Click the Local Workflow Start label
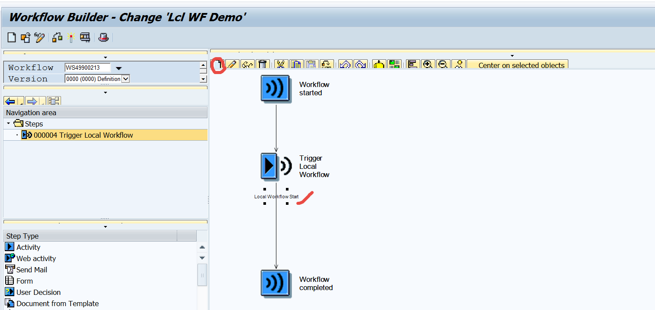 pos(276,197)
